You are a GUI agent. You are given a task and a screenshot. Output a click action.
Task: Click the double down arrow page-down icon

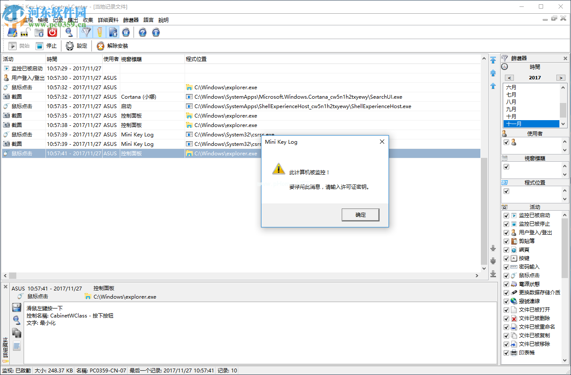coord(493,260)
